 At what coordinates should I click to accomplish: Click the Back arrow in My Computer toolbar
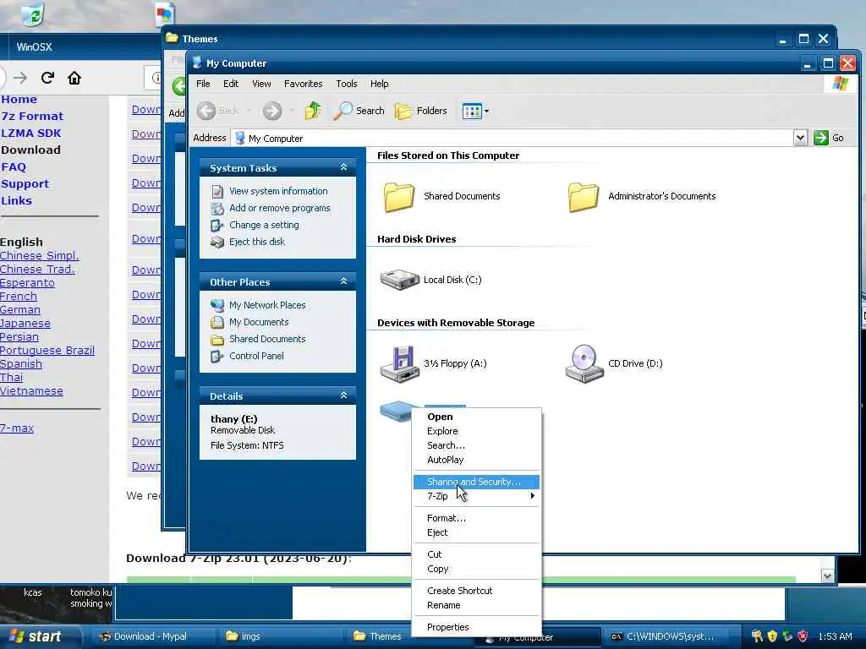206,111
